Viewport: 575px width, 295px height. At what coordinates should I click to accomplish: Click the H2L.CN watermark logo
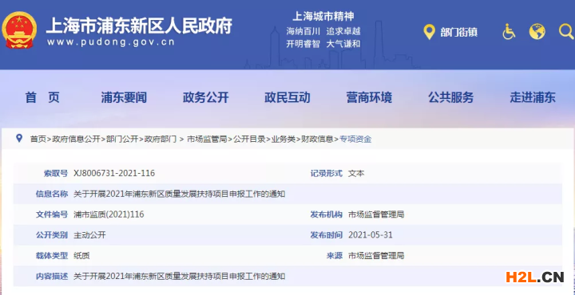pyautogui.click(x=534, y=277)
